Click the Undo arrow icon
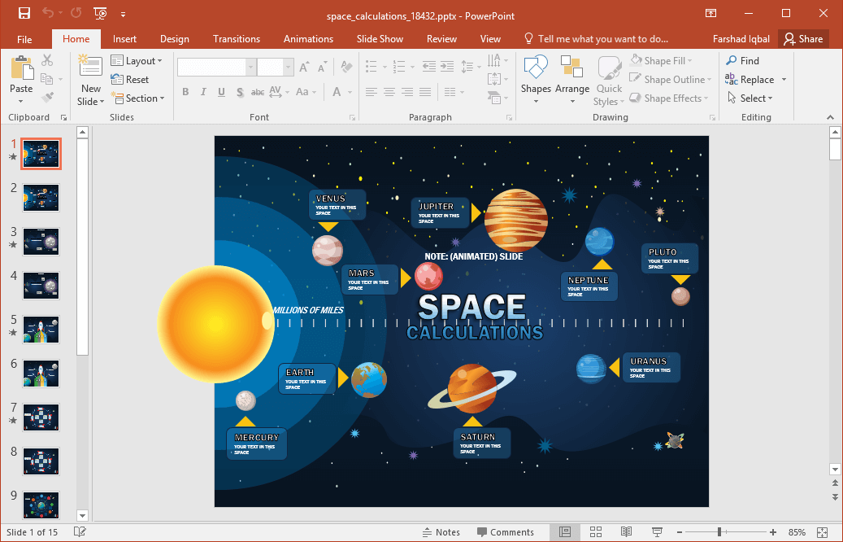This screenshot has width=843, height=542. coord(49,13)
